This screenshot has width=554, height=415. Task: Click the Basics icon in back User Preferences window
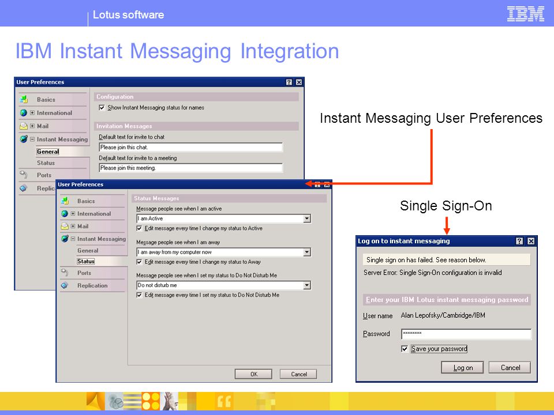[x=24, y=100]
